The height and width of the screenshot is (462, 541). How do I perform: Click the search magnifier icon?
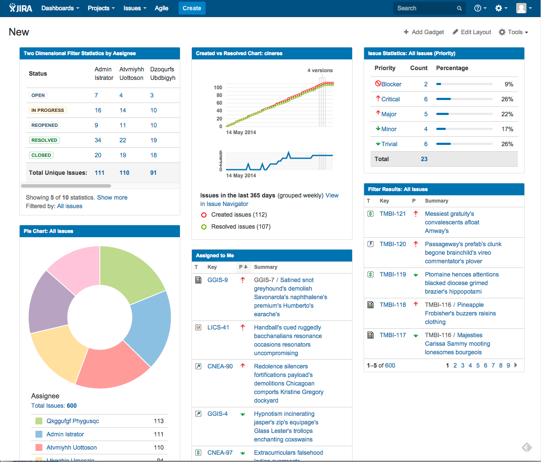pos(459,8)
